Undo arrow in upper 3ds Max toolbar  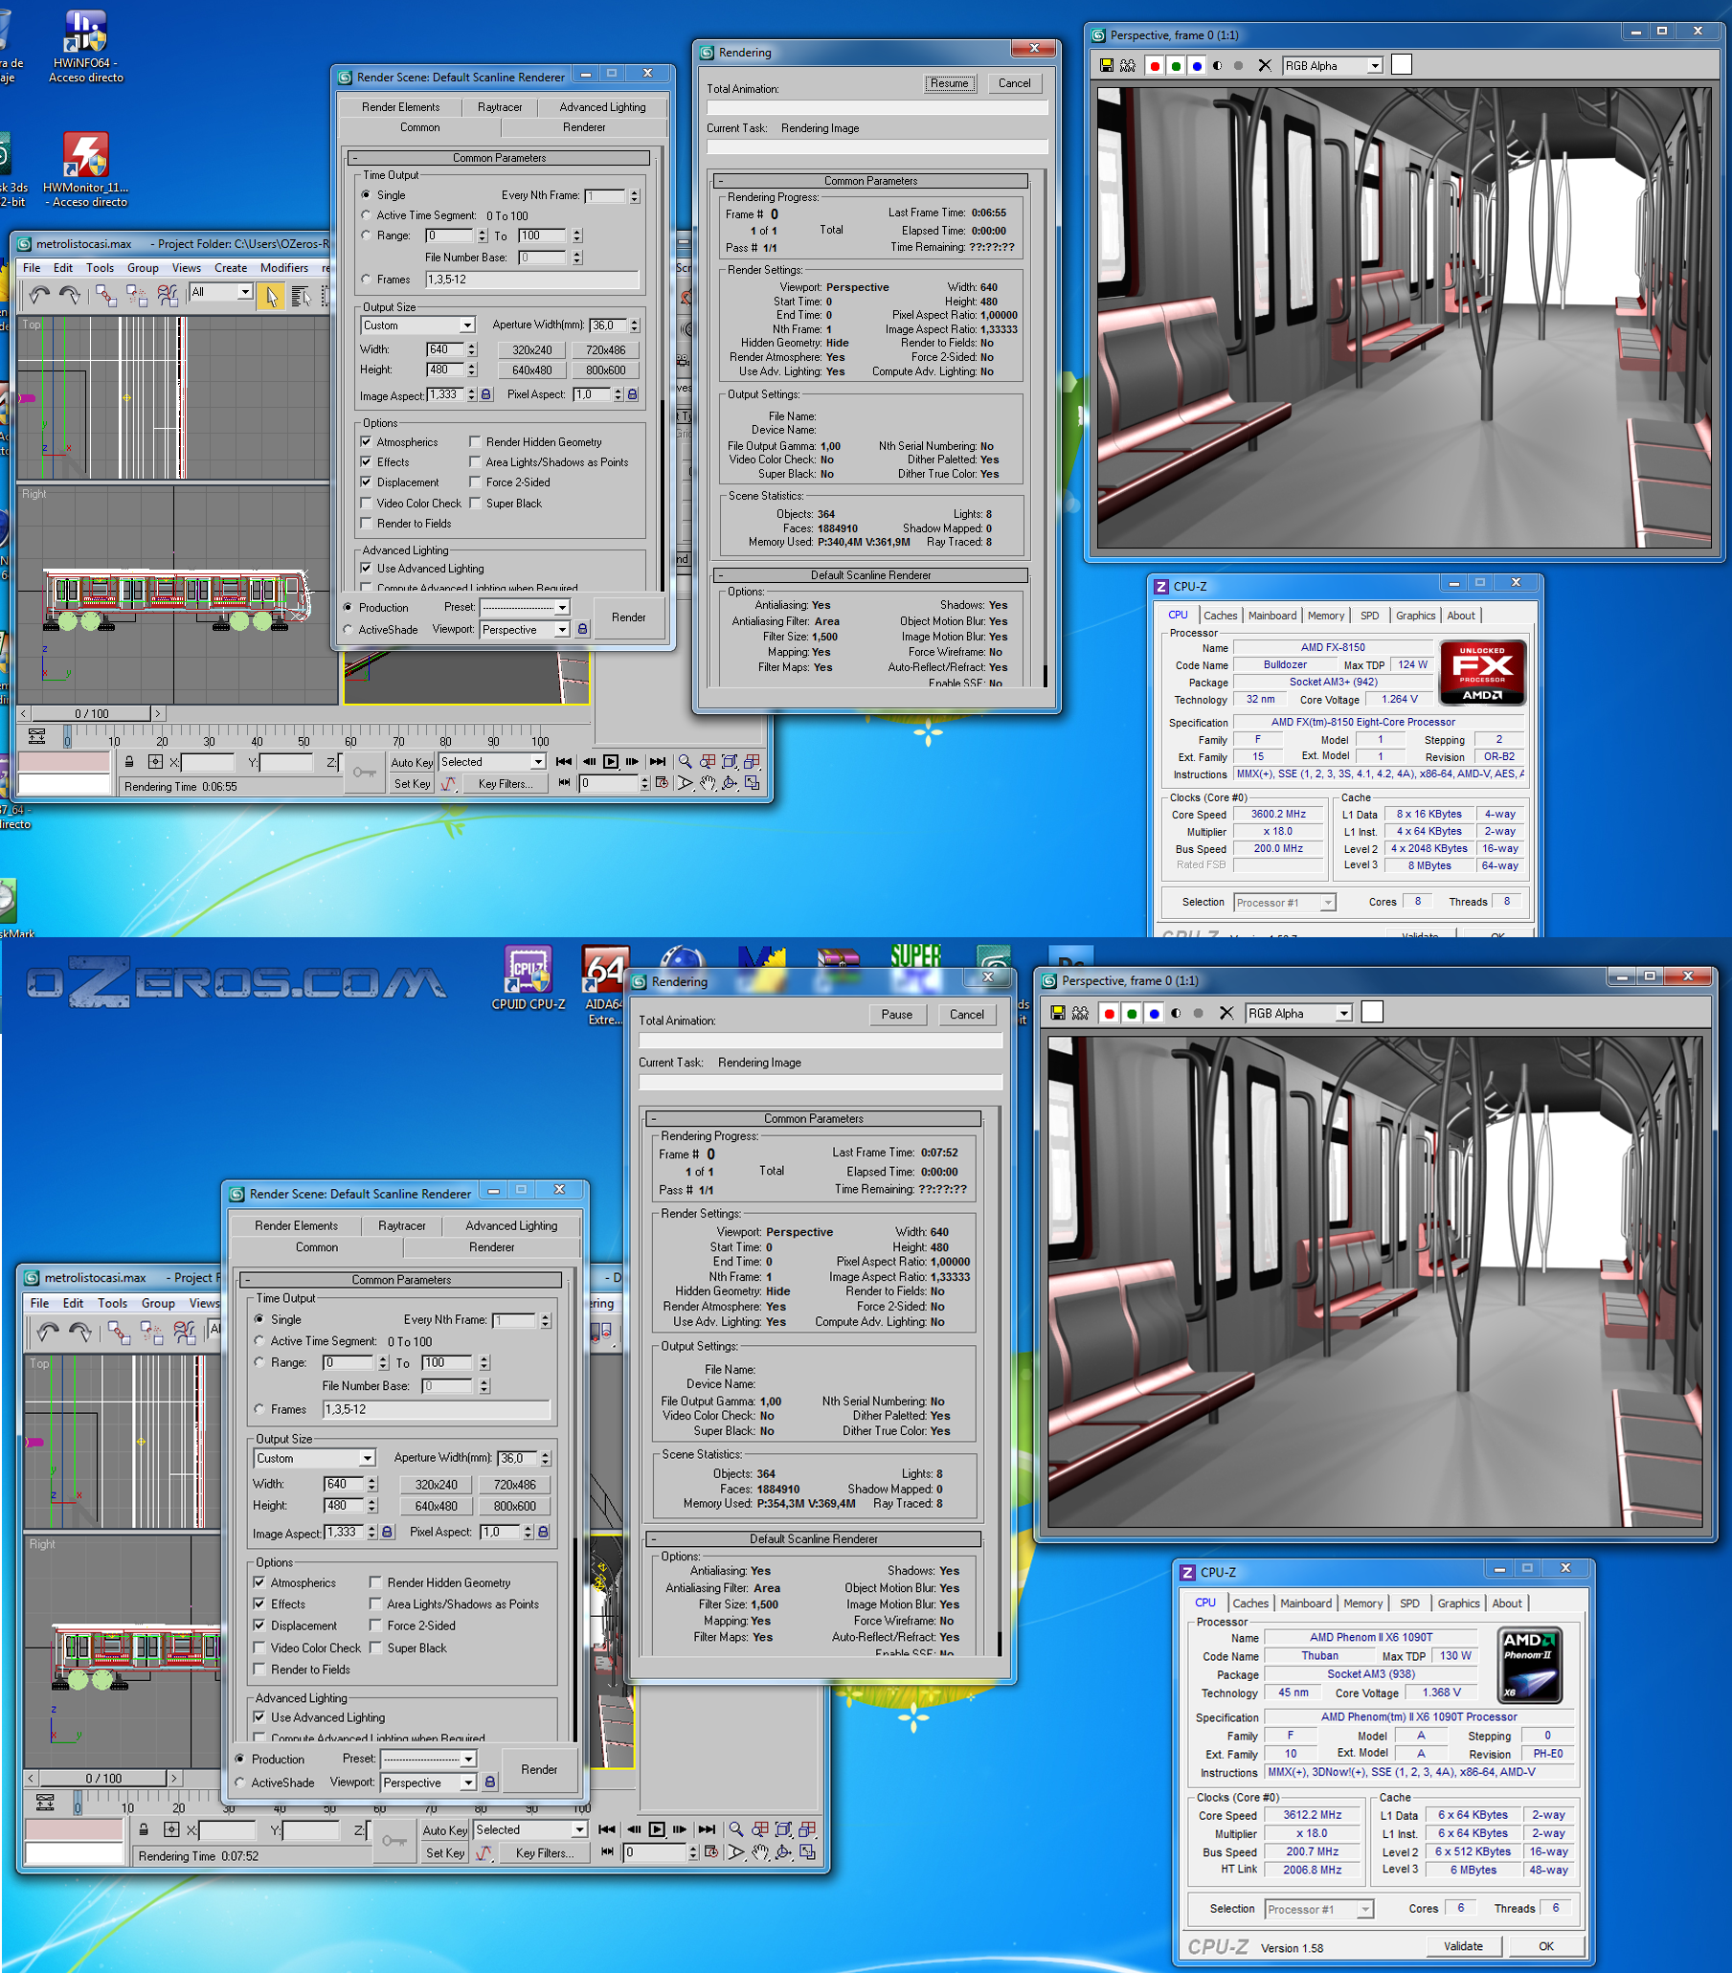pyautogui.click(x=39, y=296)
